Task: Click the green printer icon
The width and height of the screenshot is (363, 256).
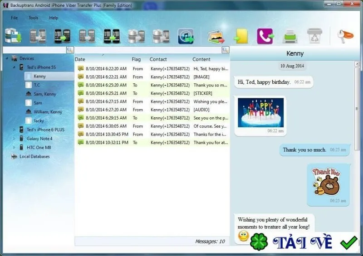Action: 290,36
